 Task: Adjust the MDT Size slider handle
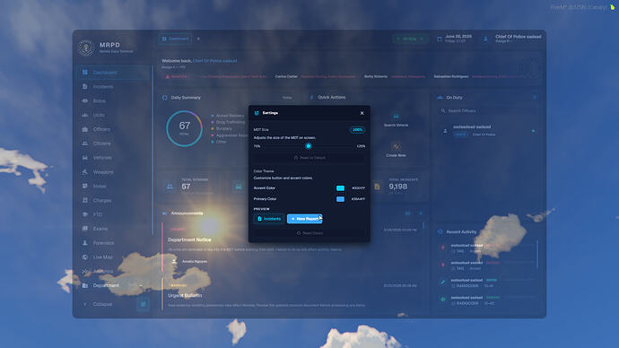pos(309,146)
